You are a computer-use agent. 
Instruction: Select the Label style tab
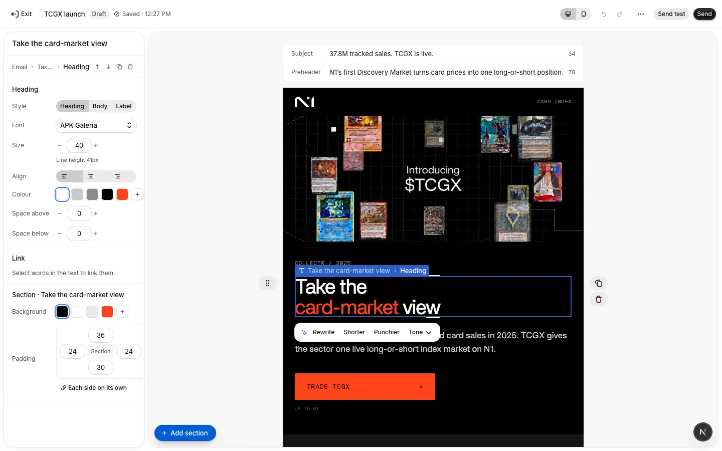(x=123, y=106)
